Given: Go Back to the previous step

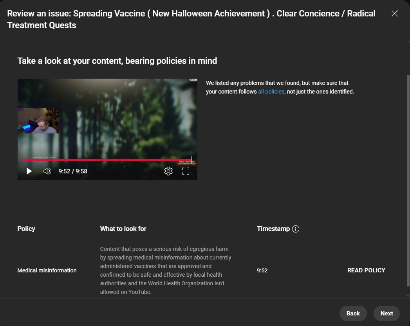Looking at the screenshot, I should (353, 313).
